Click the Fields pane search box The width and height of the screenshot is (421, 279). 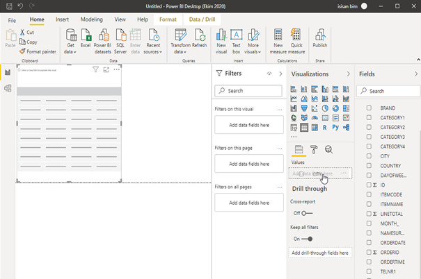(x=388, y=91)
